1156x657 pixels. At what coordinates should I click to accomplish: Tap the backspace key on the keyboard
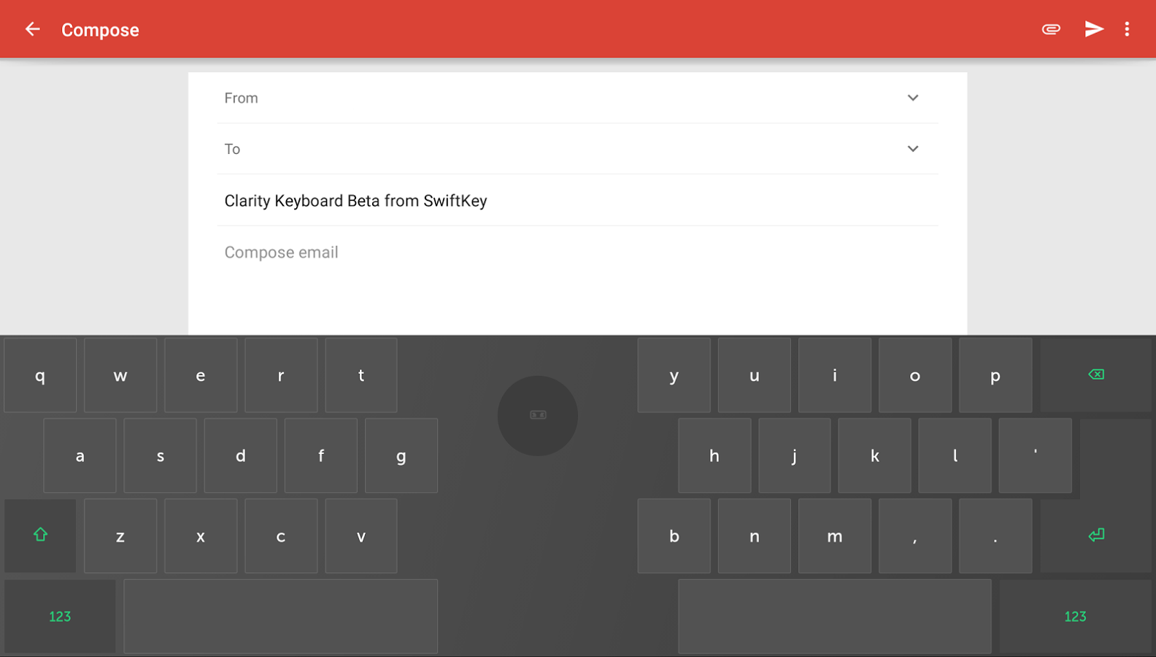click(x=1096, y=374)
